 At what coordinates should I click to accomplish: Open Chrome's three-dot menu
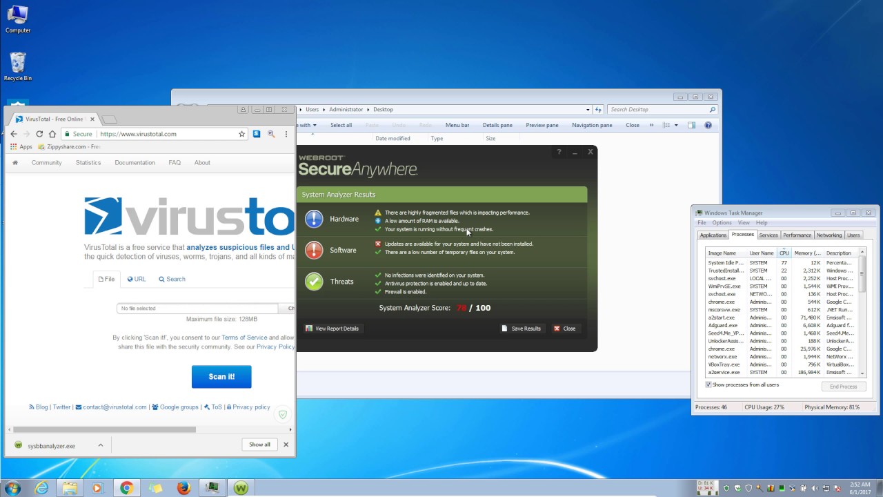click(x=286, y=134)
